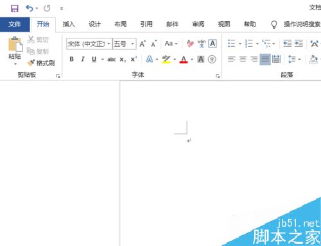Switch to the 开始 (Home) tab
This screenshot has height=246, width=321.
[43, 24]
